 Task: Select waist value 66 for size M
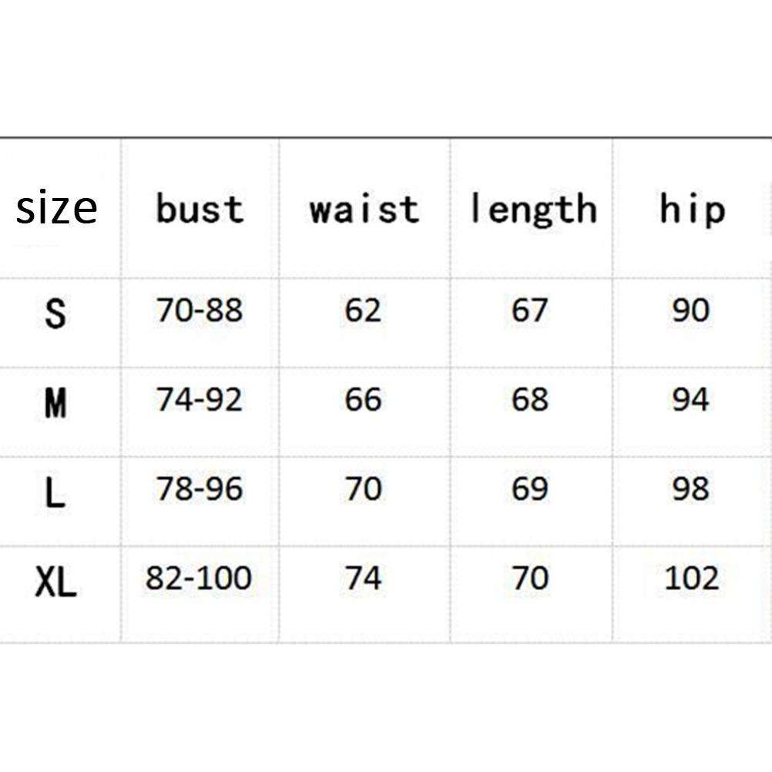(x=364, y=400)
